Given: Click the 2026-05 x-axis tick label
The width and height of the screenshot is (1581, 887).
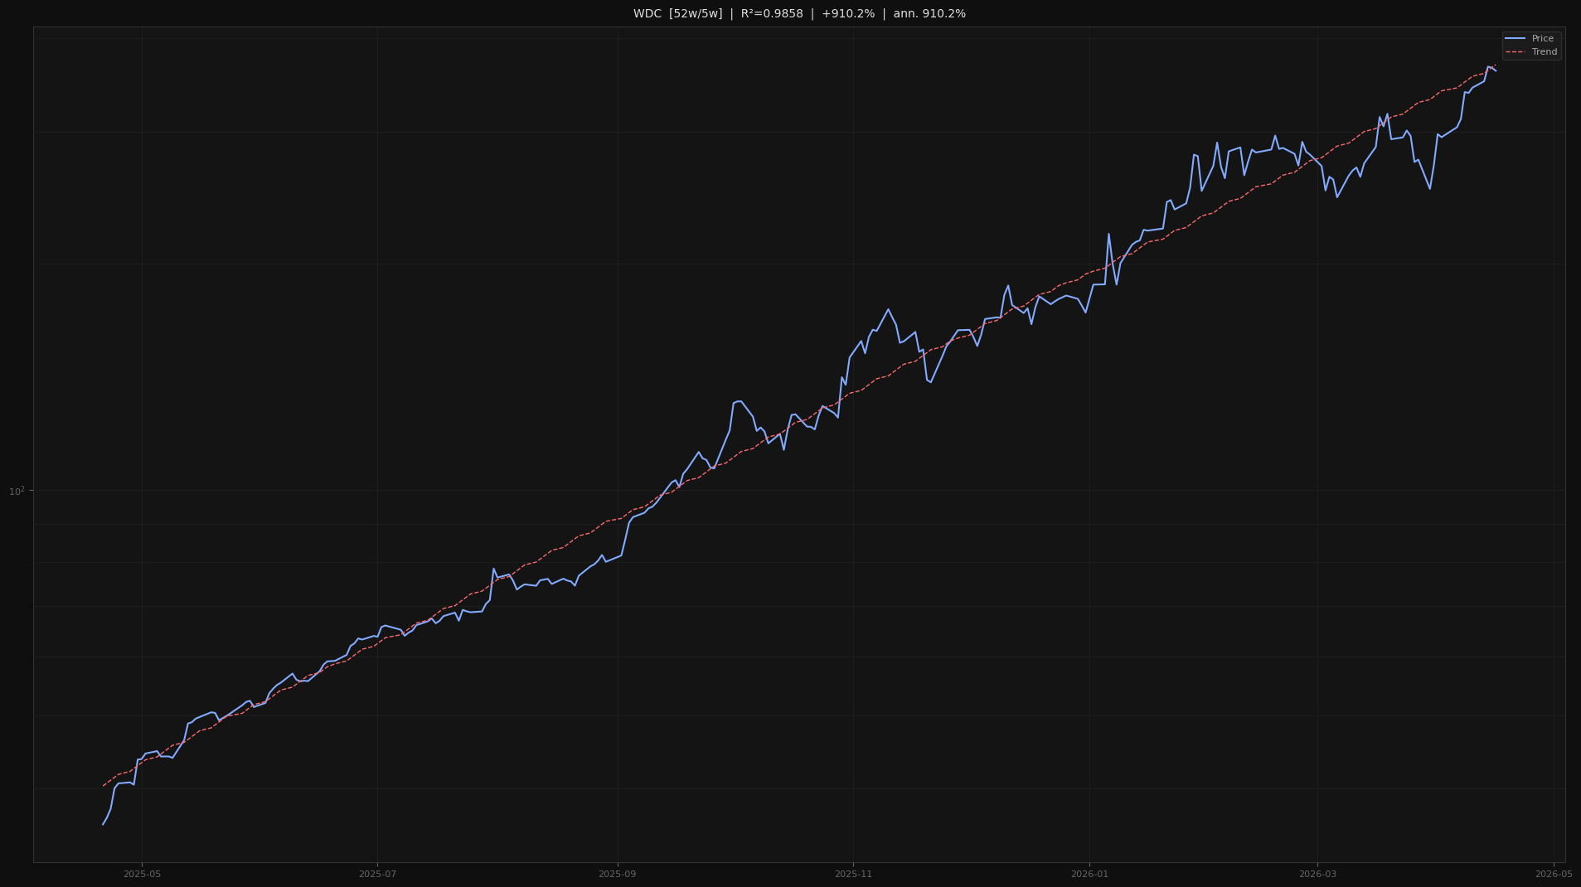Looking at the screenshot, I should tap(1553, 874).
